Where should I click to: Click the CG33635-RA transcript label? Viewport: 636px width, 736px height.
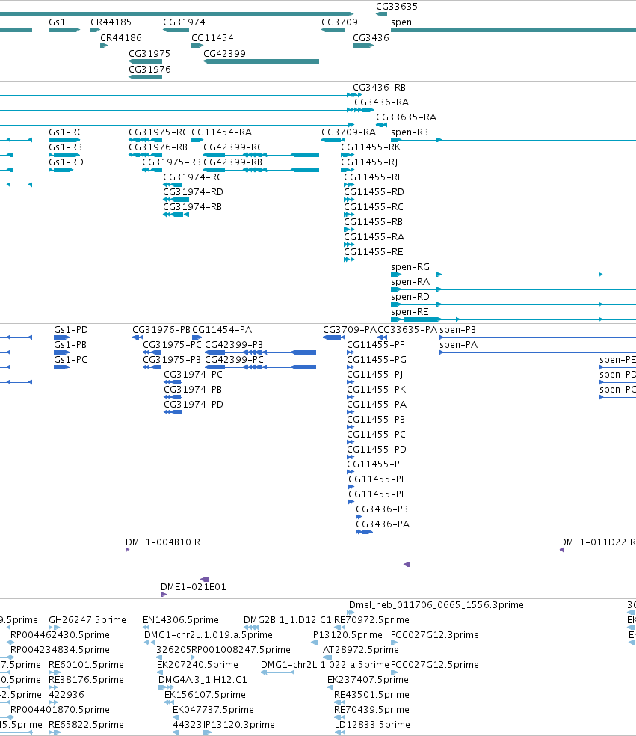(x=406, y=117)
